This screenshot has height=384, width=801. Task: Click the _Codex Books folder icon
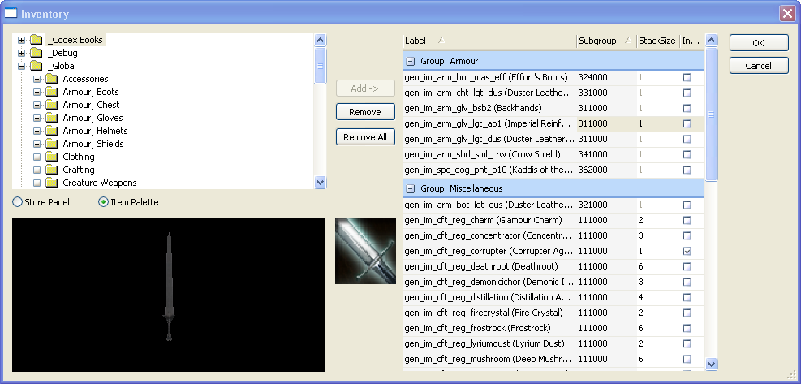pos(36,40)
